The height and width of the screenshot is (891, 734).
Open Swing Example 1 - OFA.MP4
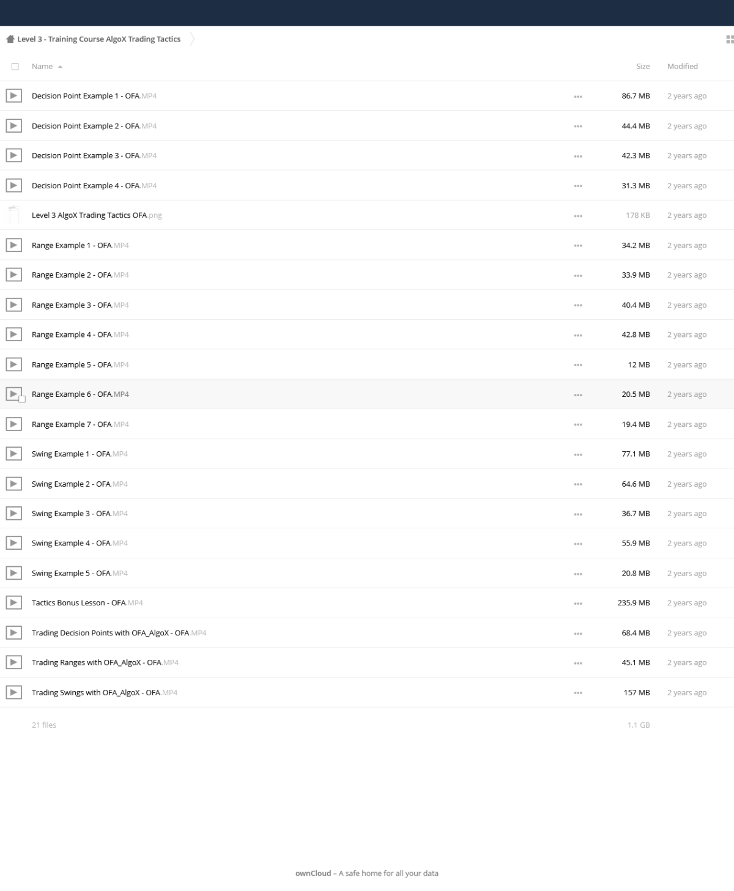(80, 454)
